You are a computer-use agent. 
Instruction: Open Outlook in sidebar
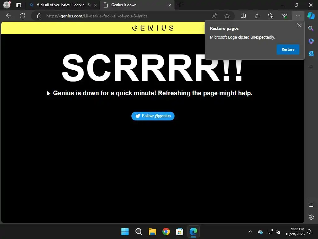(311, 54)
